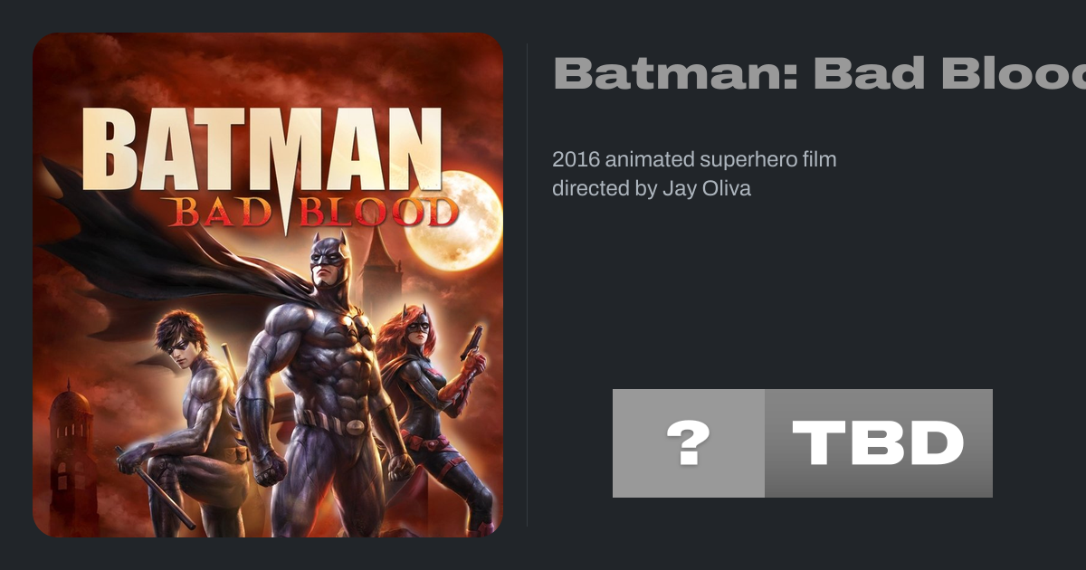Click the full moon in the poster
Image resolution: width=1086 pixels, height=570 pixels.
click(x=454, y=222)
